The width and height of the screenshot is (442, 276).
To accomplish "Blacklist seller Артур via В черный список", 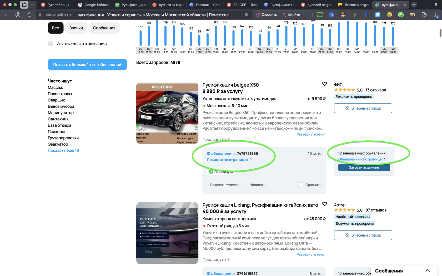I will pyautogui.click(x=363, y=235).
